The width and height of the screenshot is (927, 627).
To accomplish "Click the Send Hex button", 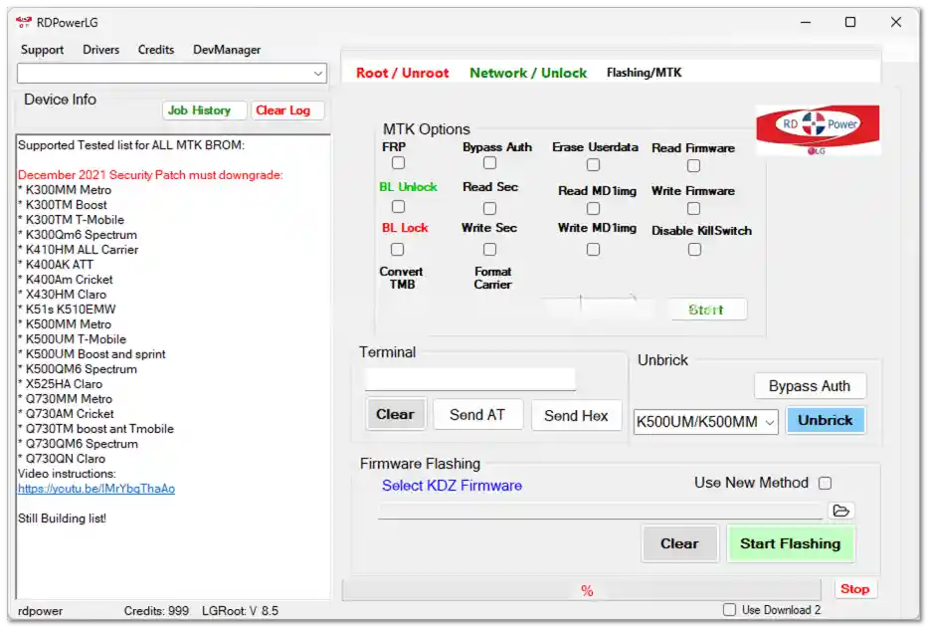I will pos(577,415).
